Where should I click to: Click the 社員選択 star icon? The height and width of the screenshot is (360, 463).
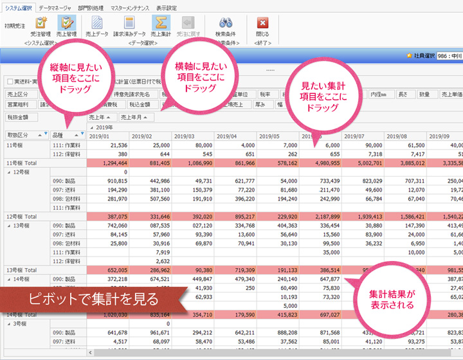pyautogui.click(x=410, y=57)
